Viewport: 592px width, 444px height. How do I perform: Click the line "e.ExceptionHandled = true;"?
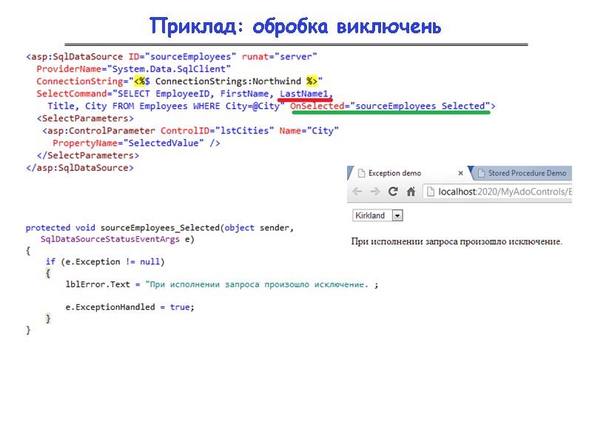[129, 307]
